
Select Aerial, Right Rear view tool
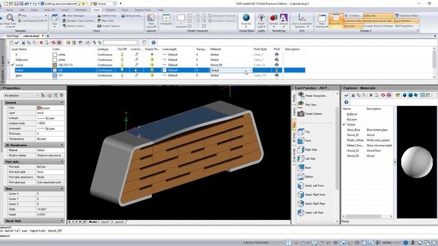click(x=311, y=204)
